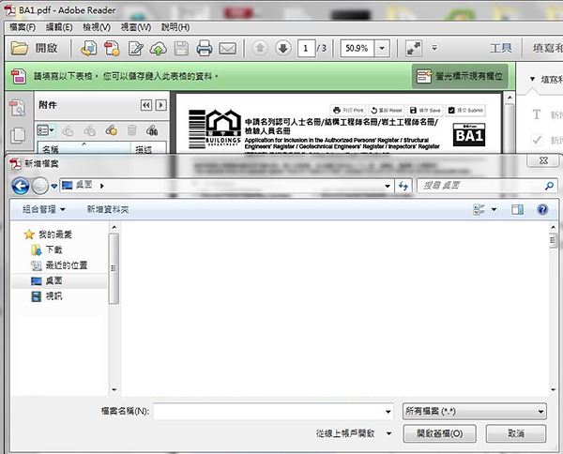Open the 檔案(F) menu

coord(22,27)
